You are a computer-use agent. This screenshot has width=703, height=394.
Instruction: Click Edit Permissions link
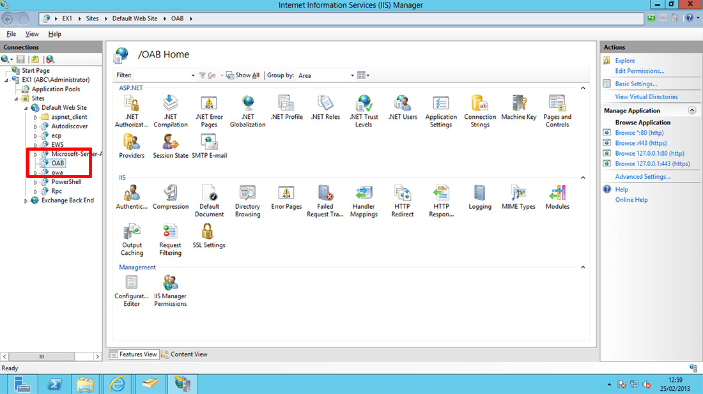(x=639, y=71)
